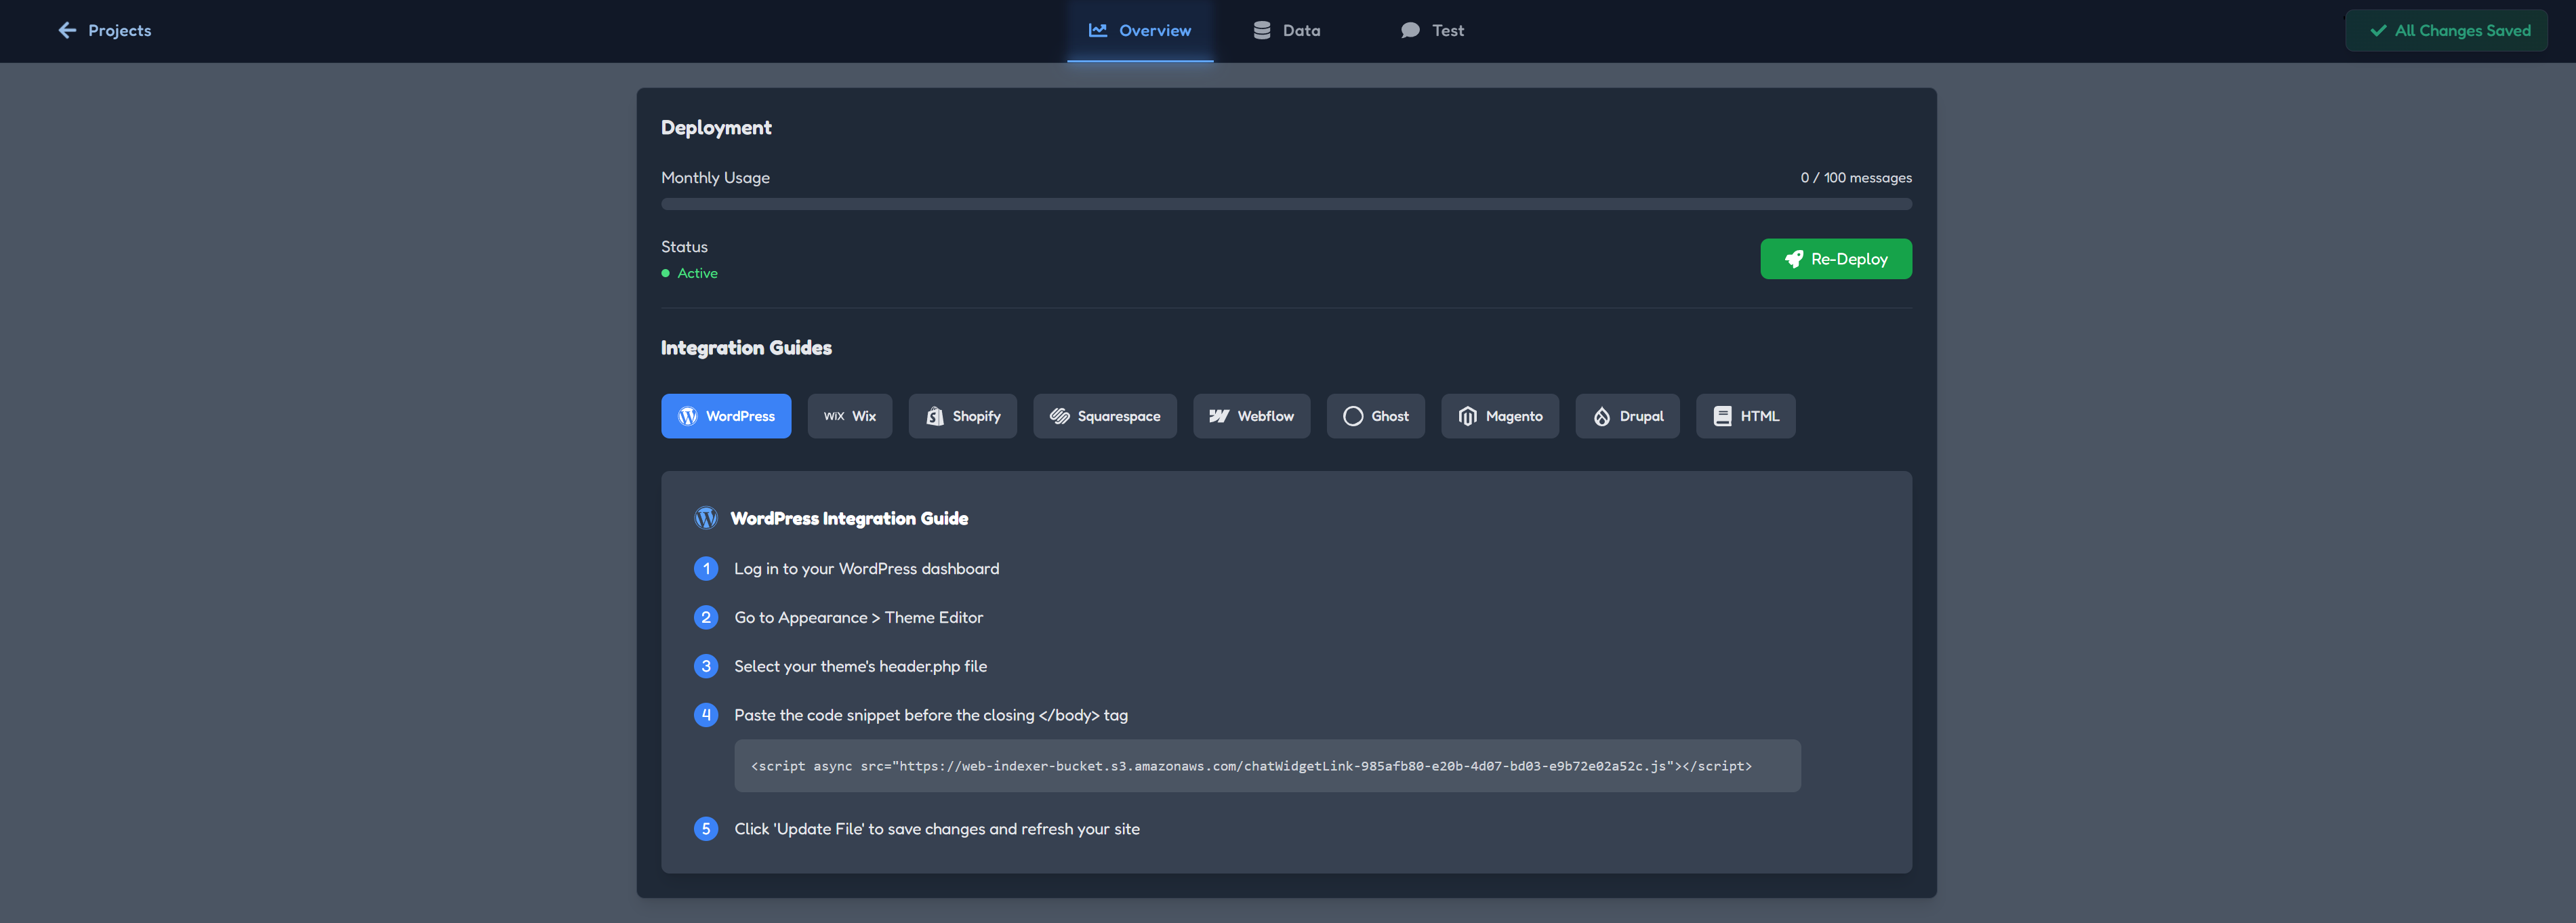Click the 'WordPress Integration Guide' heading
This screenshot has width=2576, height=923.
point(849,518)
